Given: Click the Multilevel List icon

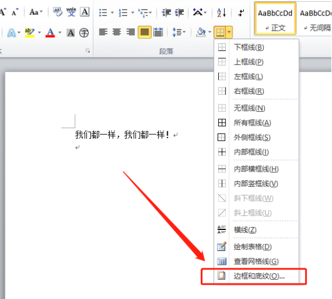Looking at the screenshot, I should tap(143, 13).
